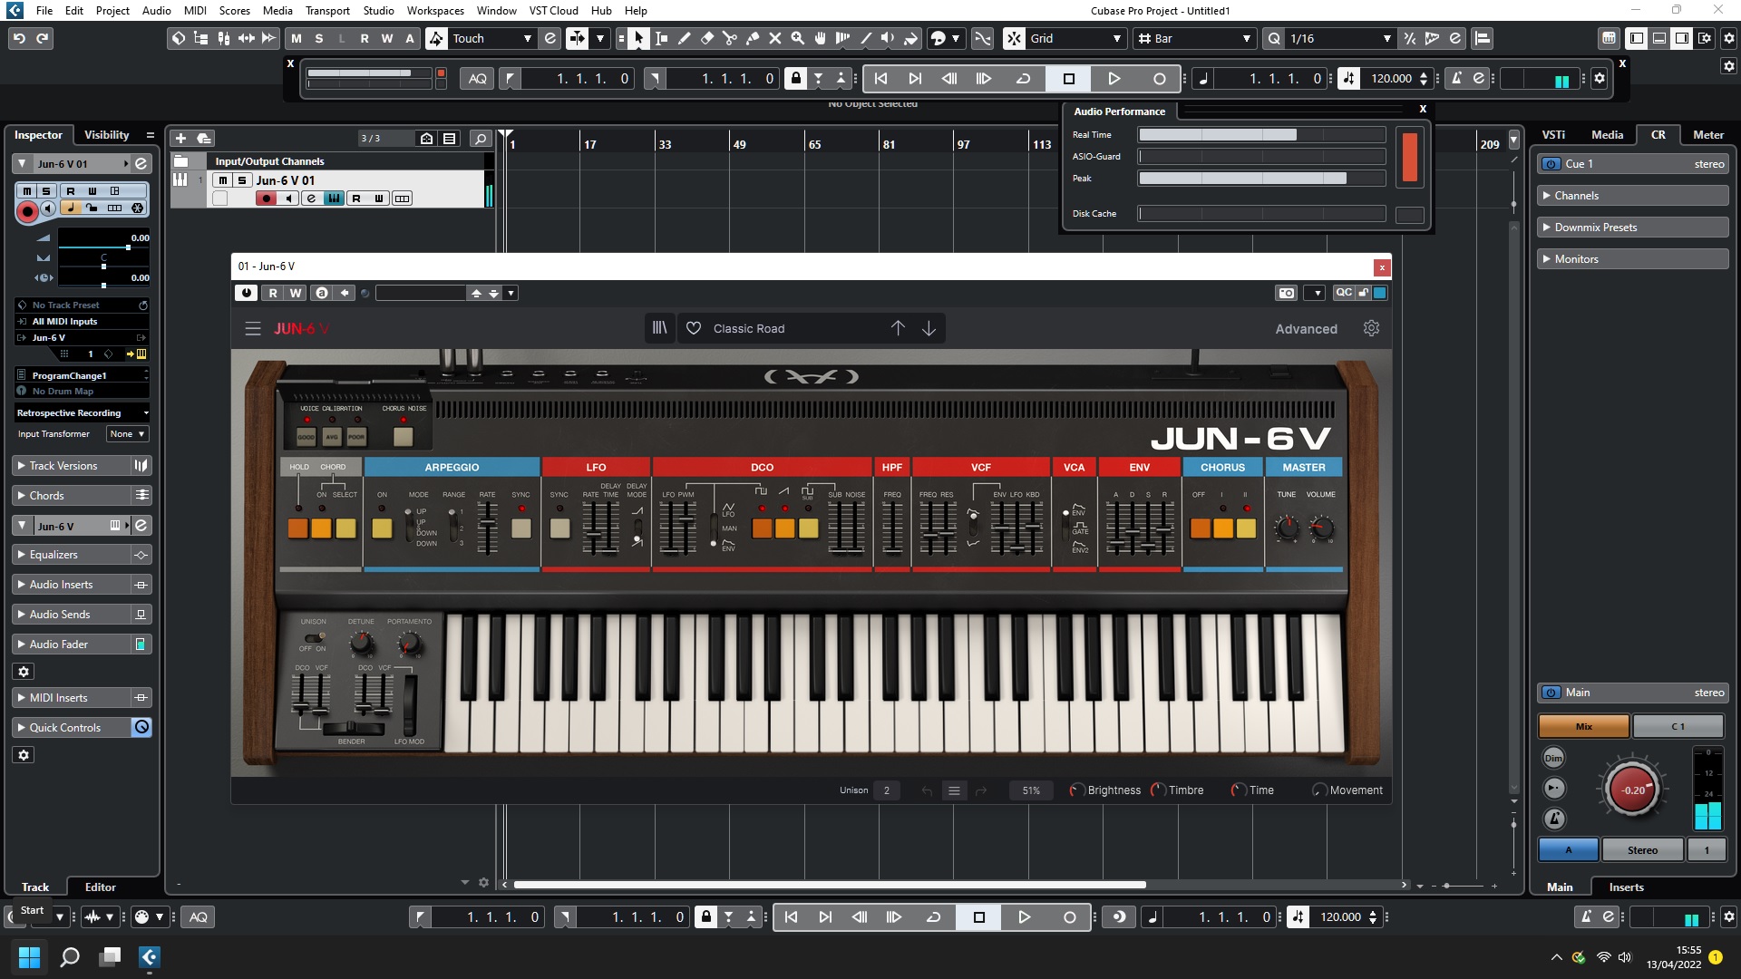The image size is (1741, 979).
Task: Open the Touch automation mode dropdown
Action: [x=493, y=38]
